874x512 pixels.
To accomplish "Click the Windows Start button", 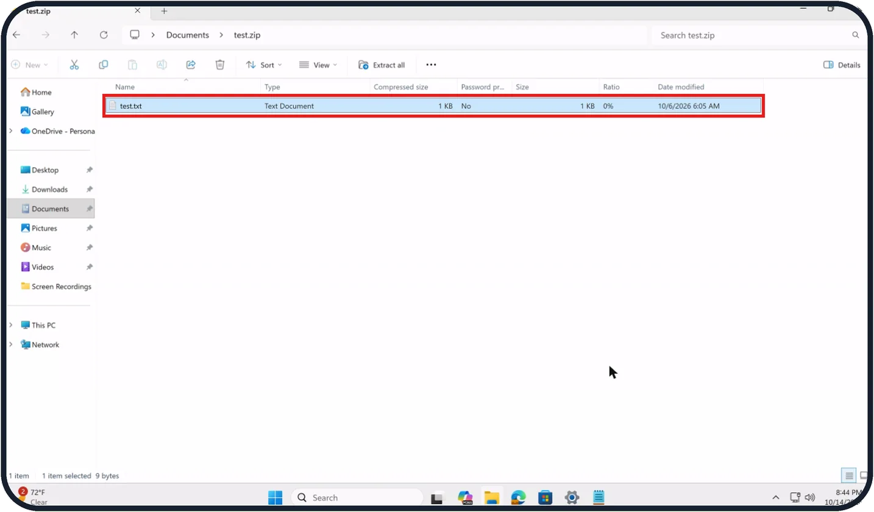I will tap(275, 497).
